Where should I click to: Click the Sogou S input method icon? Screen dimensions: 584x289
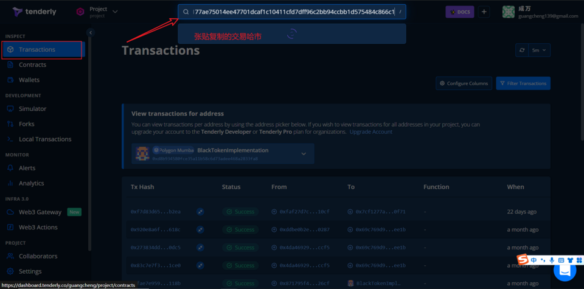(x=523, y=260)
